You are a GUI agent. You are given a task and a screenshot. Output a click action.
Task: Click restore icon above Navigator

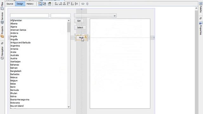click(x=2, y=43)
